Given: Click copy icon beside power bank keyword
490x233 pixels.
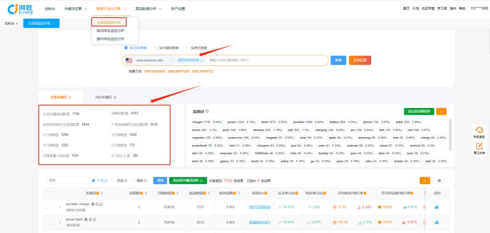Looking at the screenshot, I should (x=94, y=219).
